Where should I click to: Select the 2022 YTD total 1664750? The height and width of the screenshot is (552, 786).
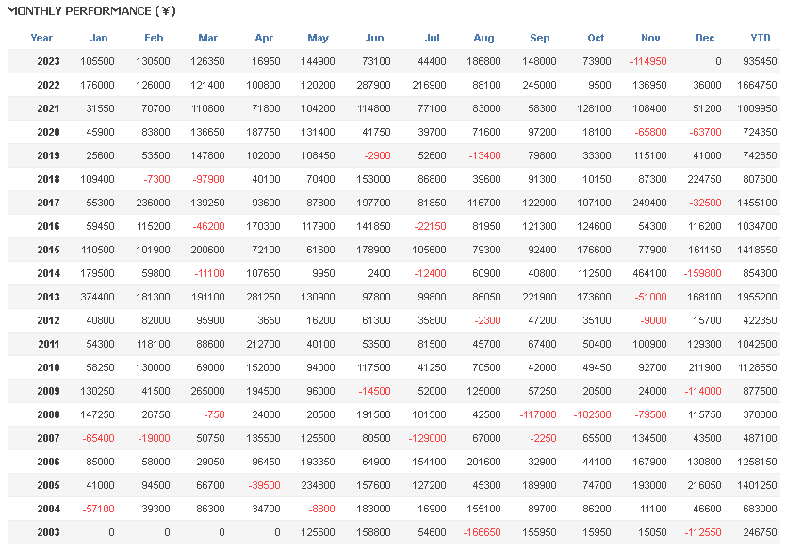758,85
